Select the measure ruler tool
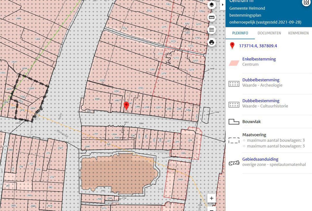Viewport: 312px width, 211px height. click(x=212, y=17)
